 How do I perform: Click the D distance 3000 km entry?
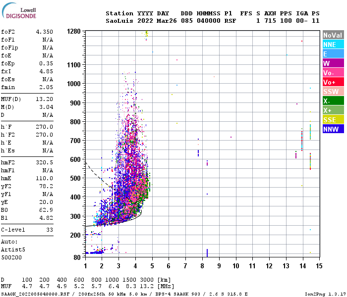[147, 280]
